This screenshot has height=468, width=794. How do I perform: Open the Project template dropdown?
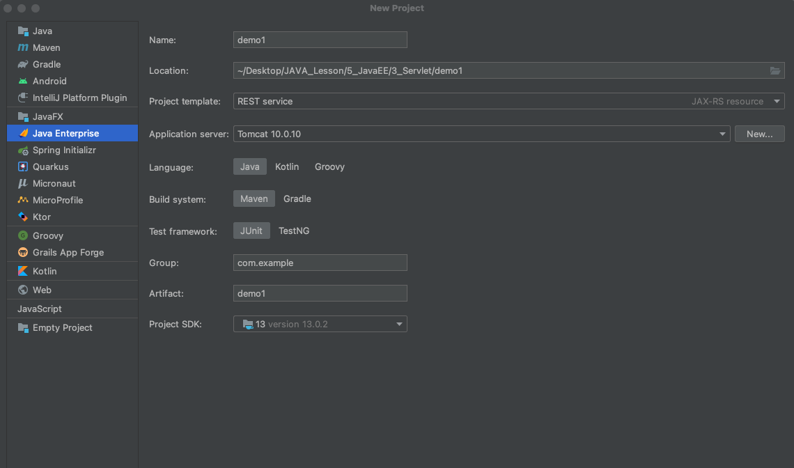point(508,101)
